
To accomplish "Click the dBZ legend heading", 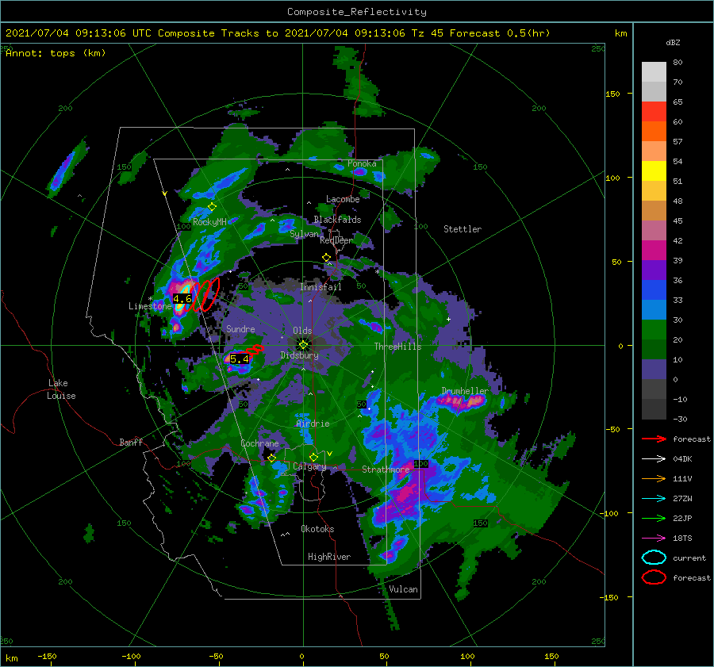I will pyautogui.click(x=673, y=43).
